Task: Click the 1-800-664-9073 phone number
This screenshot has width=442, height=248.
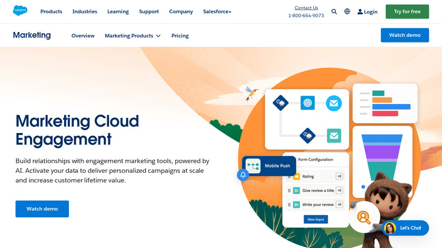Action: click(x=306, y=15)
